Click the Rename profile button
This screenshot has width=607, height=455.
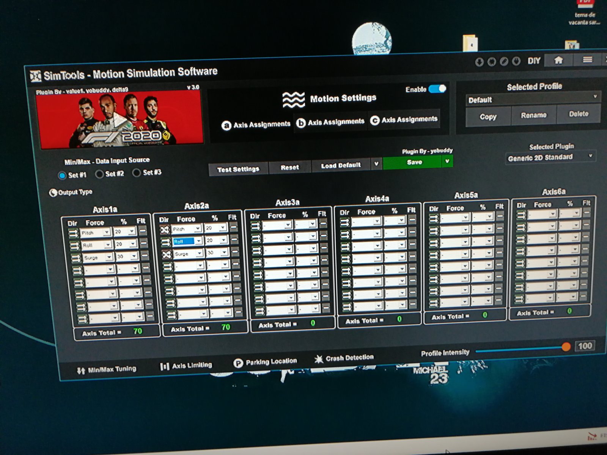point(533,115)
